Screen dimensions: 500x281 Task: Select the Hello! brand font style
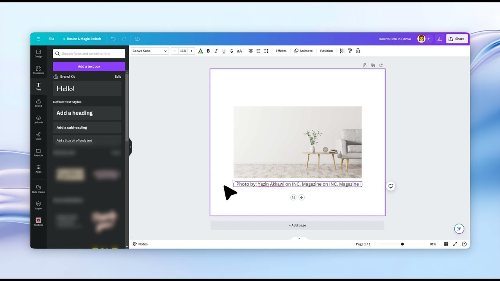pyautogui.click(x=87, y=89)
